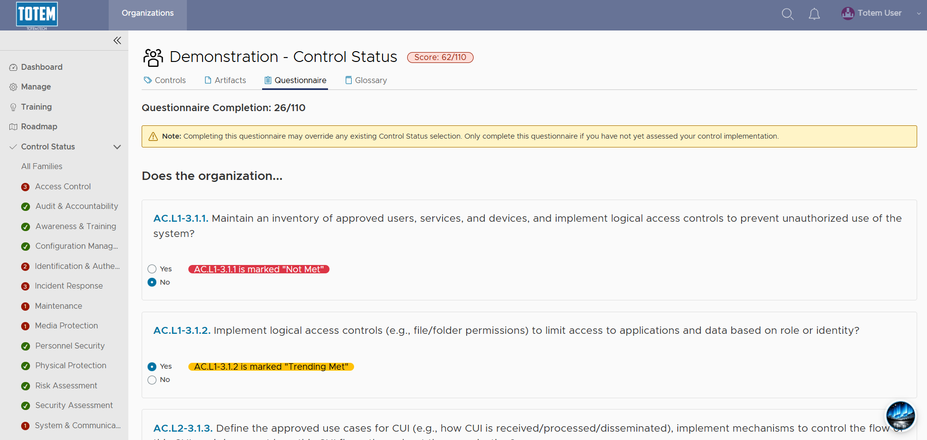927x440 pixels.
Task: Click the AC.L1-3.1.1. control ID
Action: 181,218
